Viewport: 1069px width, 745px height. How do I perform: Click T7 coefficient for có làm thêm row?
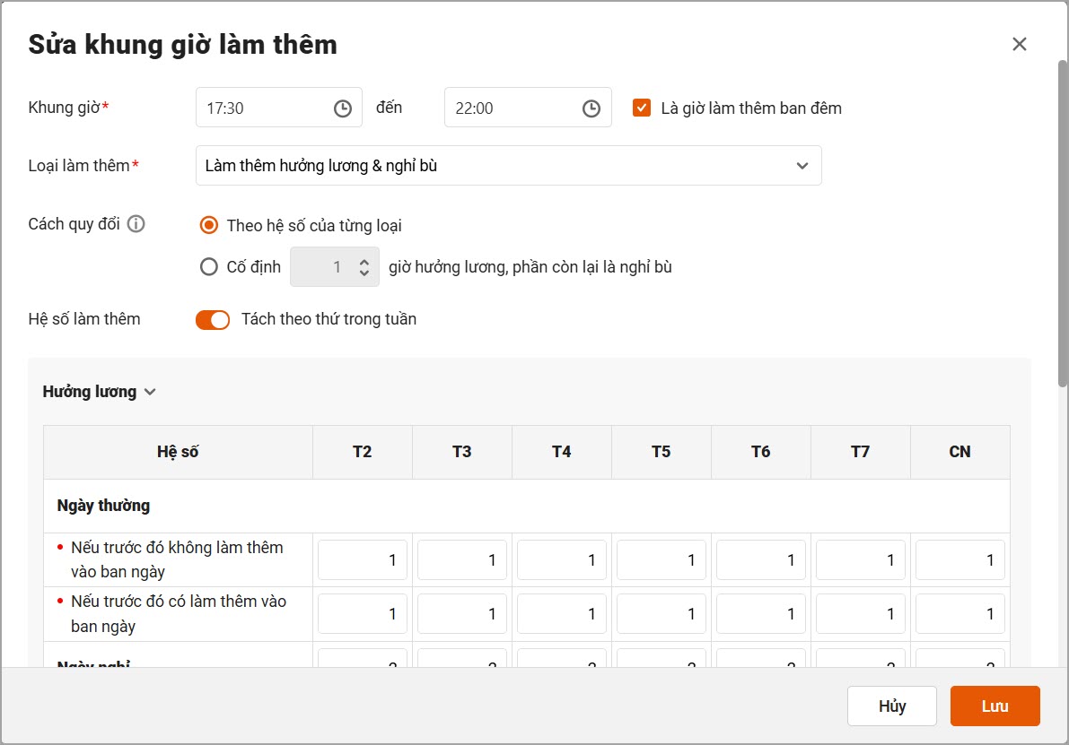coord(861,613)
